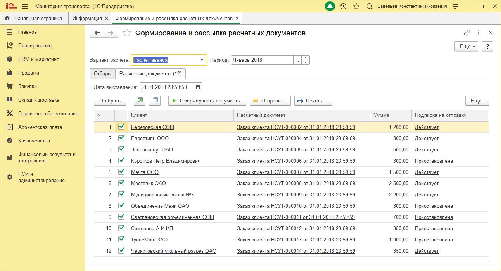Copy link to form icon
This screenshot has height=271, width=501.
(467, 33)
